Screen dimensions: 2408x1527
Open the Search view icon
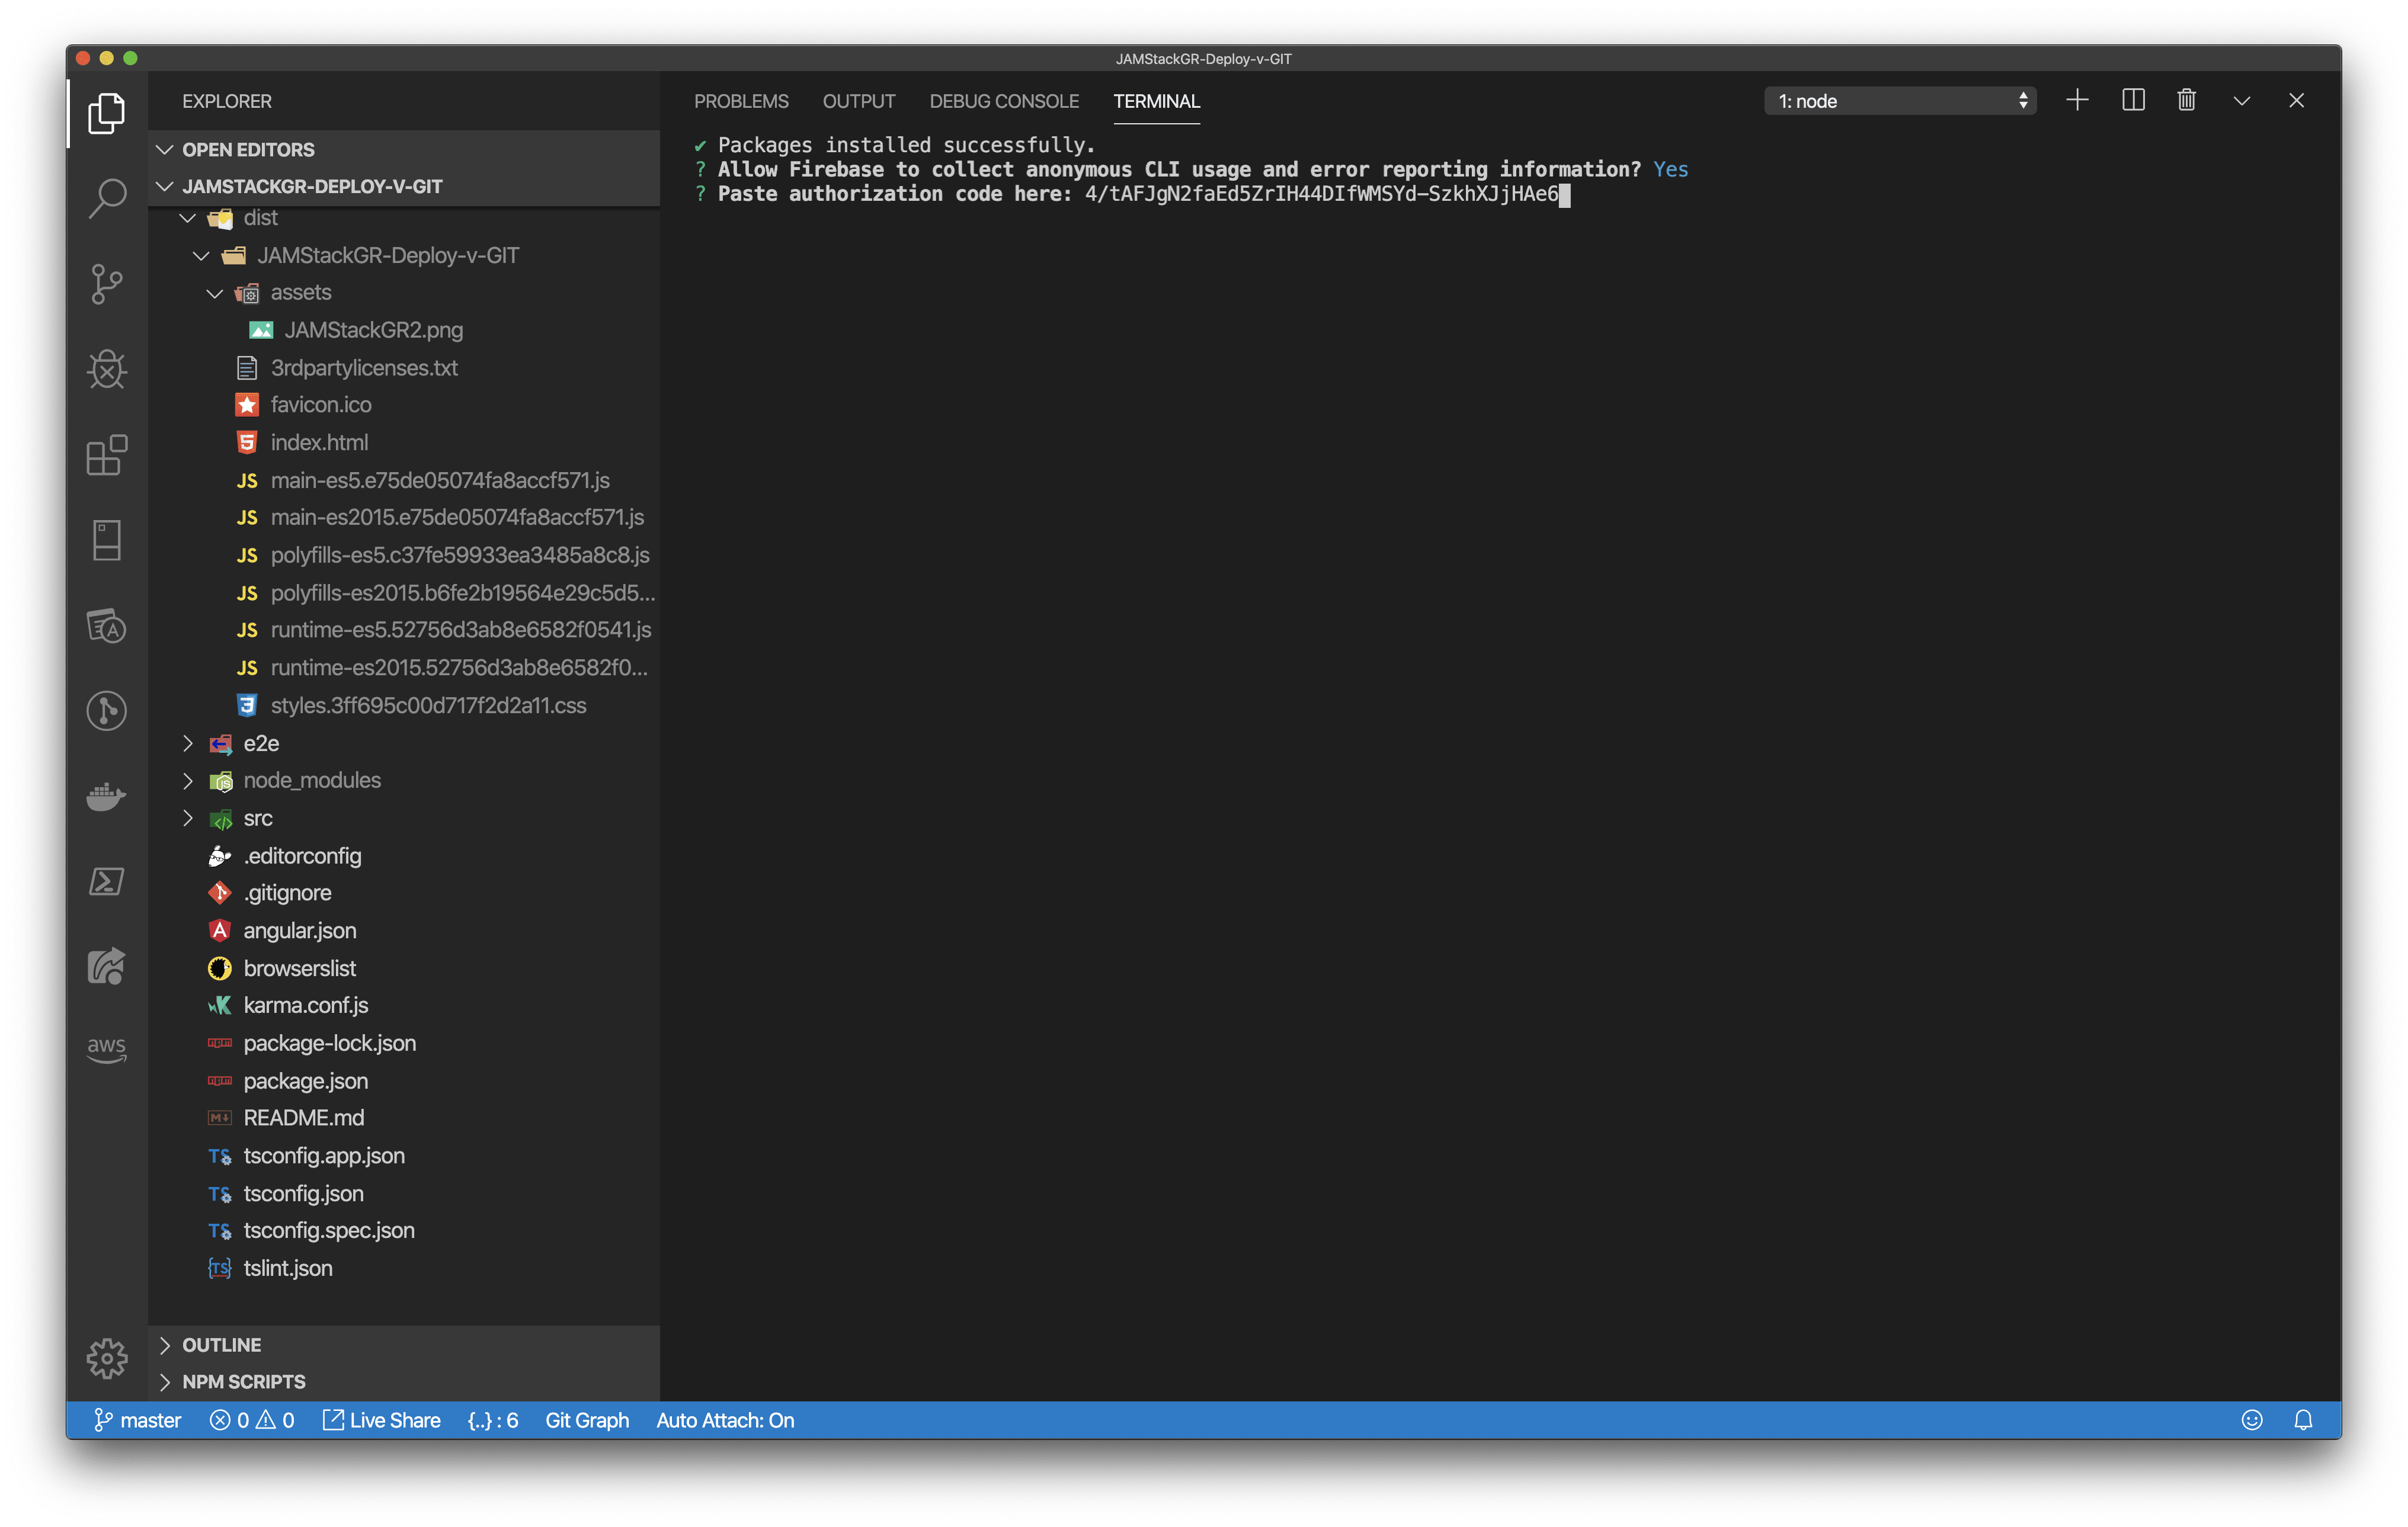coord(106,198)
